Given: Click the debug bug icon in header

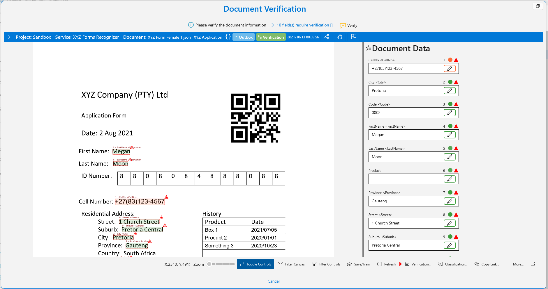Looking at the screenshot, I should [340, 37].
